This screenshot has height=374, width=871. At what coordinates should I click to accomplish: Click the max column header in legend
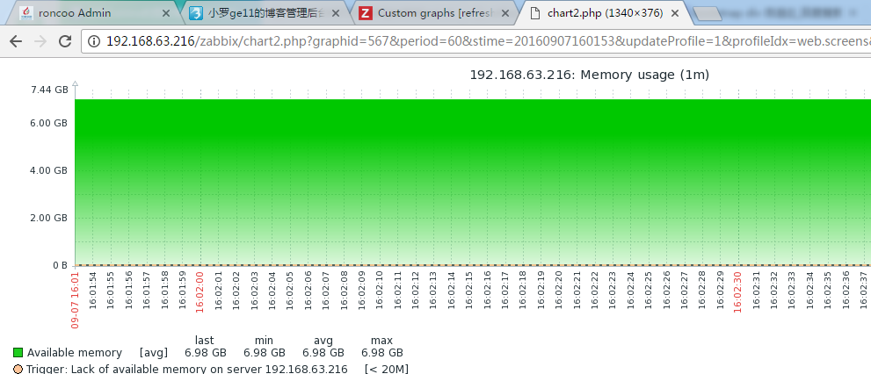click(x=381, y=340)
